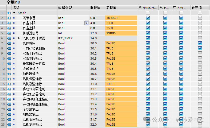The height and width of the screenshot is (128, 210).
Task: Click the tag icon in row 风机高速运行
Action: pos(9,84)
